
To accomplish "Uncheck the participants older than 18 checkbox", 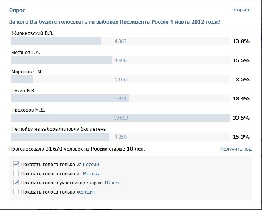I will tap(16, 183).
